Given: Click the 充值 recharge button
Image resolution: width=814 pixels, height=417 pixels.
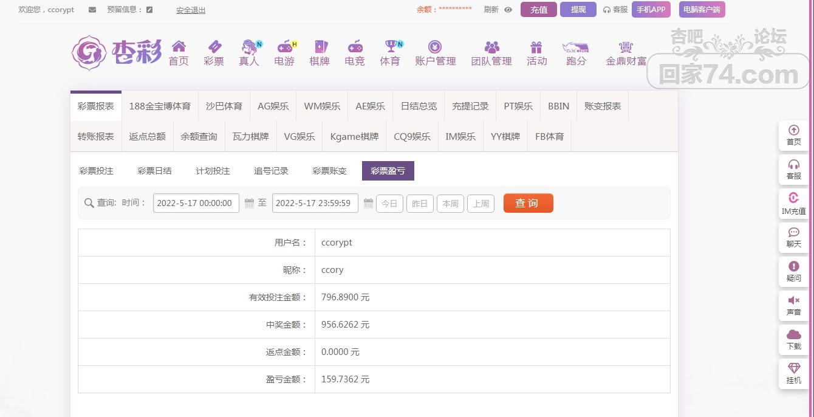Looking at the screenshot, I should pyautogui.click(x=538, y=10).
